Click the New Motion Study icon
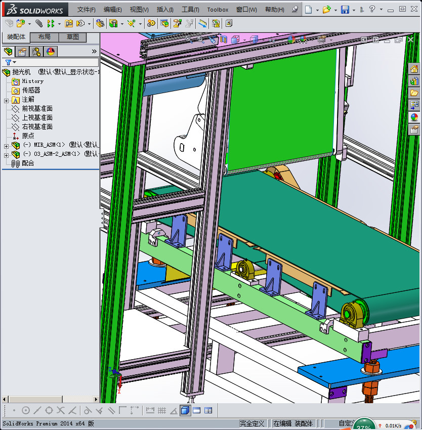 pyautogui.click(x=151, y=24)
